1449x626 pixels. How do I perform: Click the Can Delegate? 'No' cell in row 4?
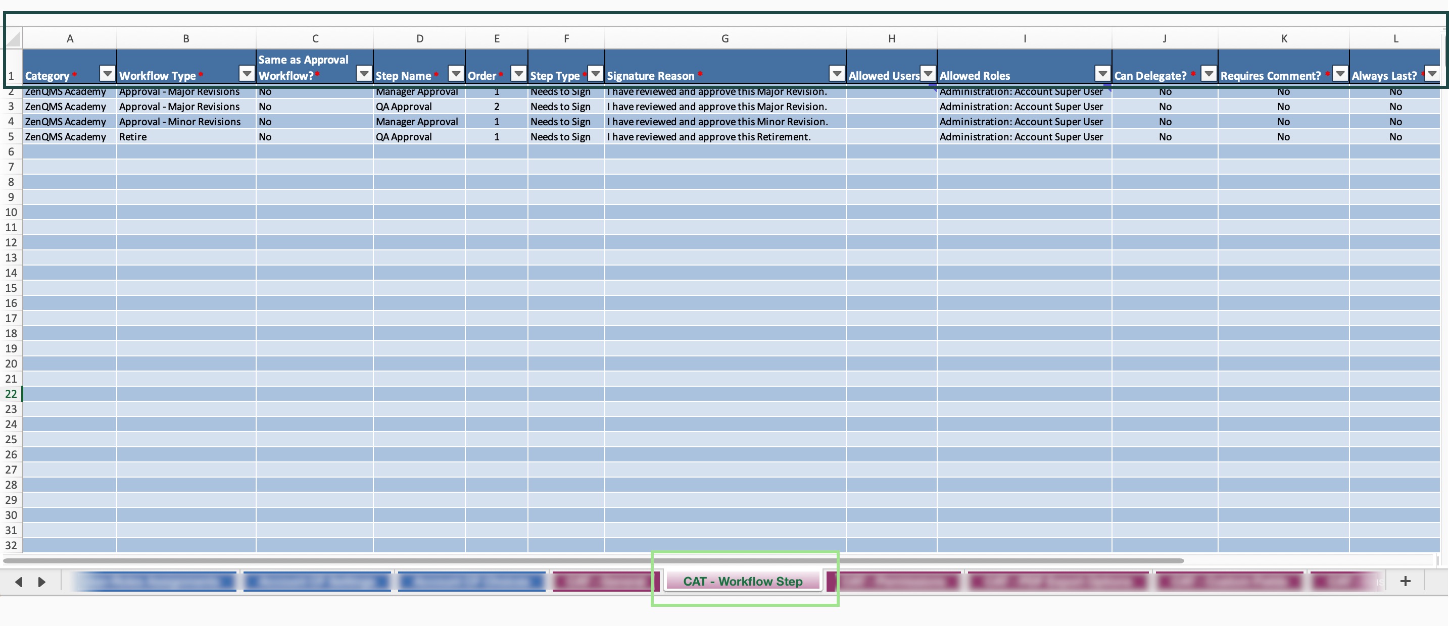click(x=1165, y=122)
